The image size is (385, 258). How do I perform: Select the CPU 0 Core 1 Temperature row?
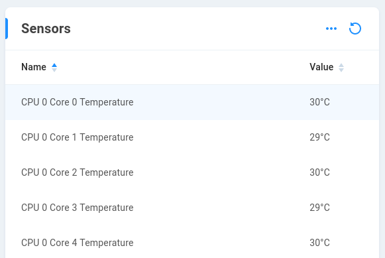pos(192,137)
